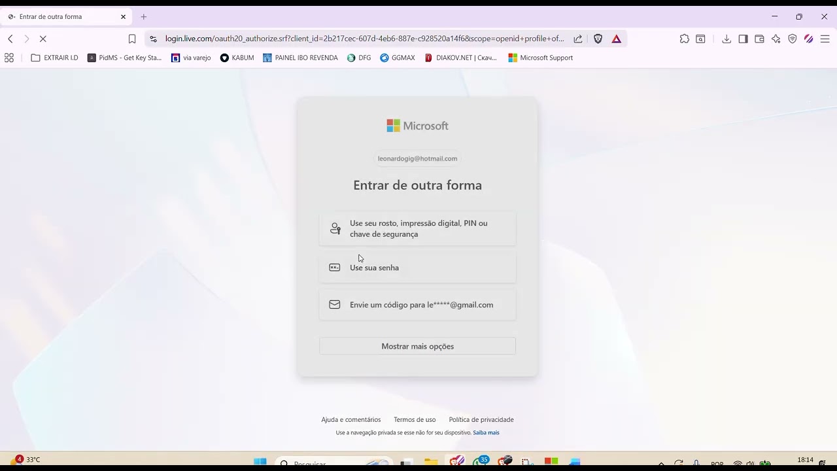837x471 pixels.
Task: Click the taskbar clock showing 18:14
Action: [x=806, y=460]
